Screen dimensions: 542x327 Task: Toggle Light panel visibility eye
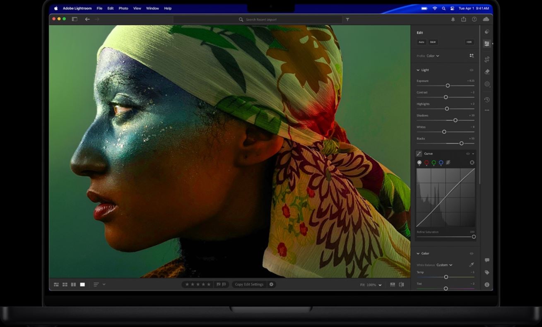(471, 70)
